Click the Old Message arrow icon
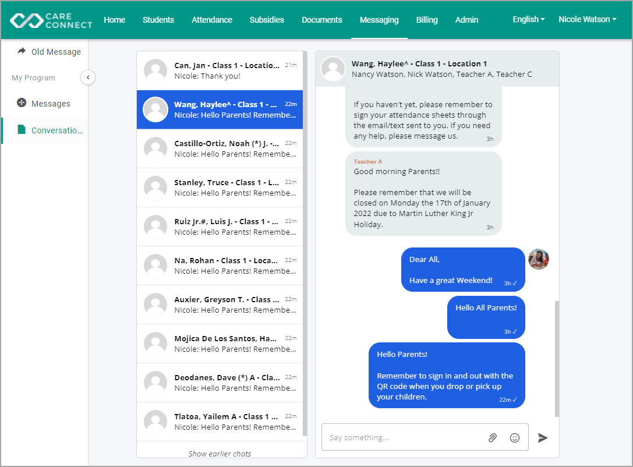The image size is (633, 467). pos(22,51)
